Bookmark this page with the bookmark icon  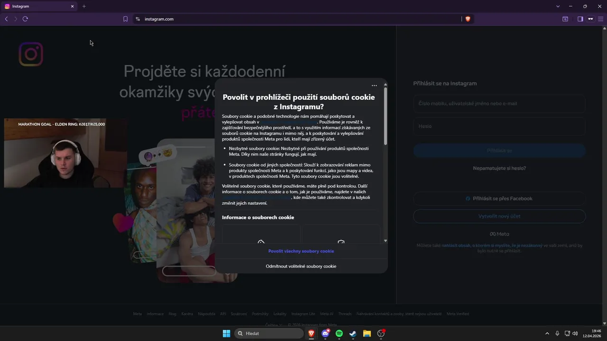[125, 19]
